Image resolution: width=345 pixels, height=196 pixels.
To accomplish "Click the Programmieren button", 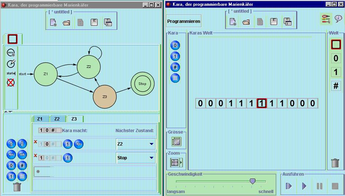I will click(x=184, y=21).
